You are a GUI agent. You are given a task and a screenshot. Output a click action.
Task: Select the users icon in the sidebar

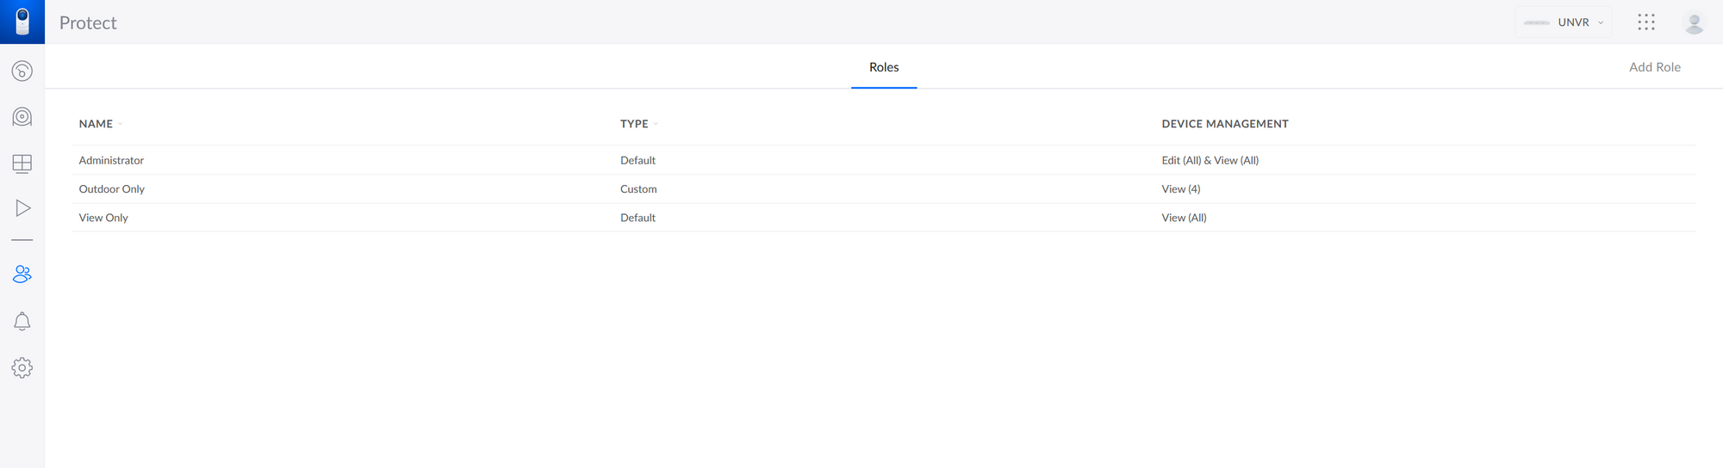click(22, 274)
